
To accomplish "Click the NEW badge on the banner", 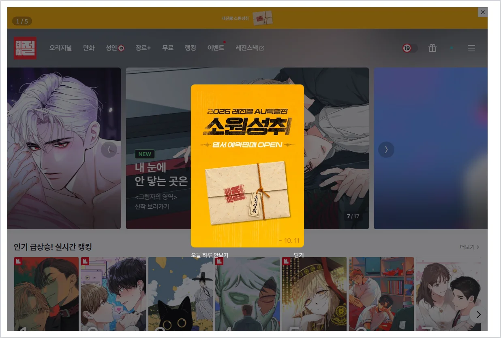I will 145,154.
